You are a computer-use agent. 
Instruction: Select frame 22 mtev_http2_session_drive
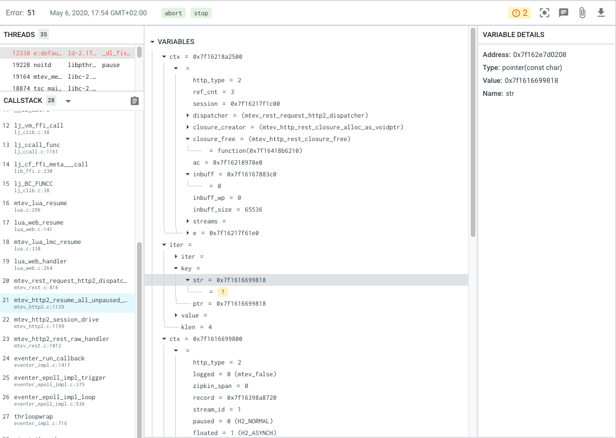pos(68,323)
